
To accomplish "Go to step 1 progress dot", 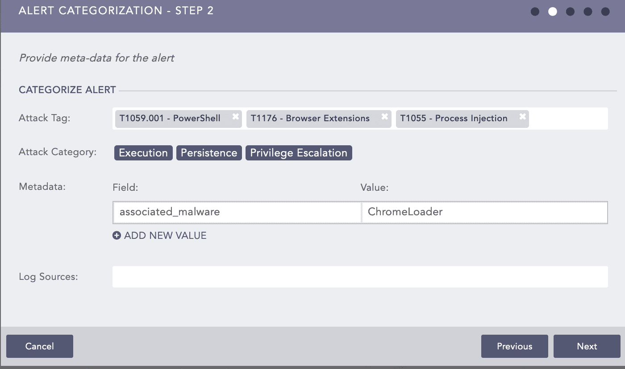I will [535, 12].
